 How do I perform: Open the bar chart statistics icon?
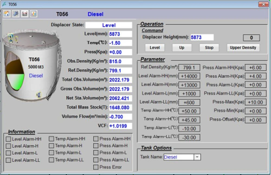34,14
